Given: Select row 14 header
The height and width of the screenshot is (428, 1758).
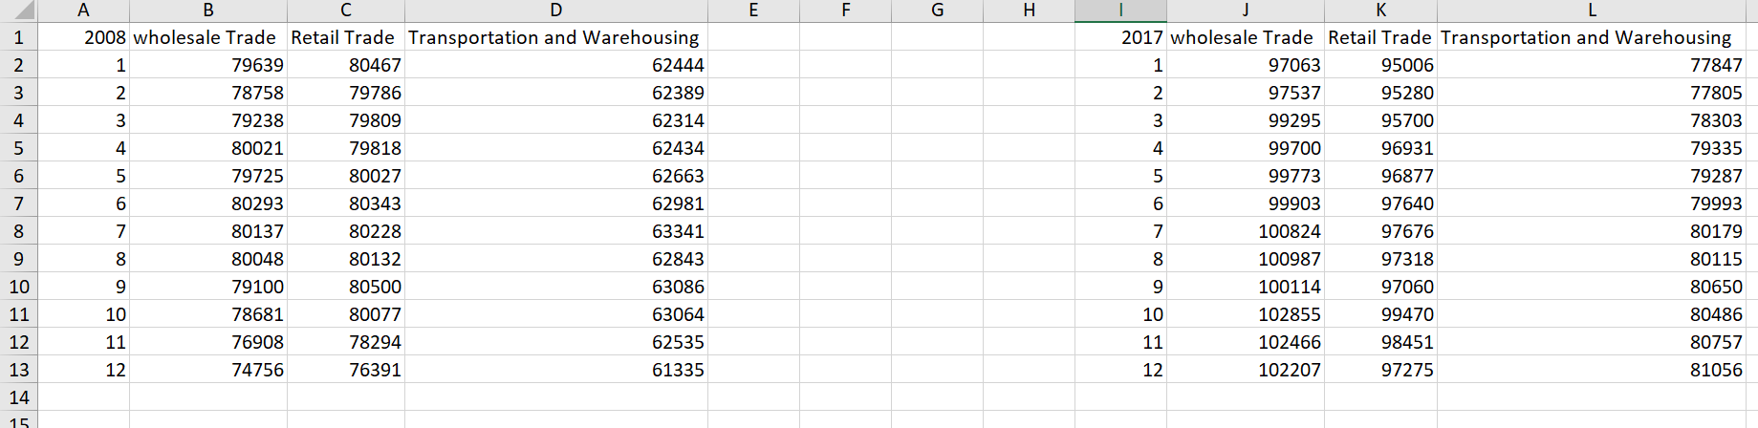Looking at the screenshot, I should click(x=19, y=397).
